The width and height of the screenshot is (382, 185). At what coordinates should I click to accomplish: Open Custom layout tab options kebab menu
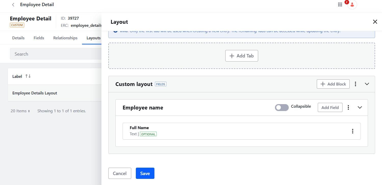pyautogui.click(x=355, y=84)
